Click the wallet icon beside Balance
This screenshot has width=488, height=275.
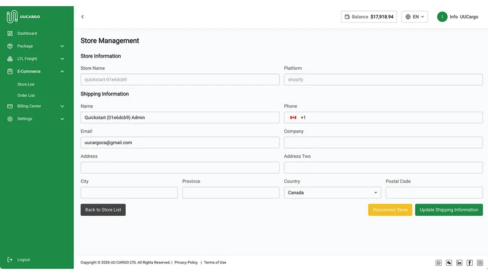click(x=347, y=17)
